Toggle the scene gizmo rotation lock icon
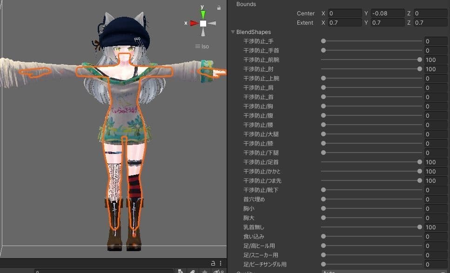Viewport: 450px width, 273px height. pos(219,7)
